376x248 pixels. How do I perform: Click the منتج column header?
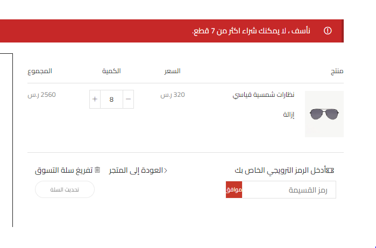click(x=337, y=71)
